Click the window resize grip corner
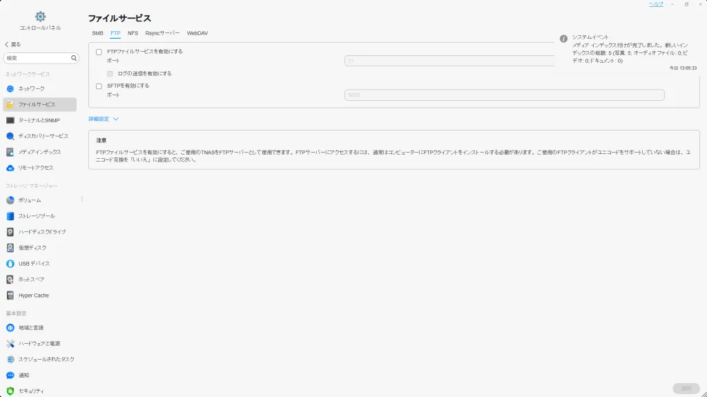Image resolution: width=707 pixels, height=397 pixels. click(x=704, y=394)
